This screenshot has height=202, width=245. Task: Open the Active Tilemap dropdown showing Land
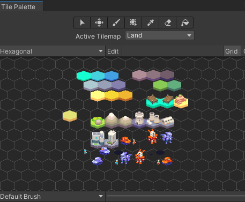[x=160, y=35]
